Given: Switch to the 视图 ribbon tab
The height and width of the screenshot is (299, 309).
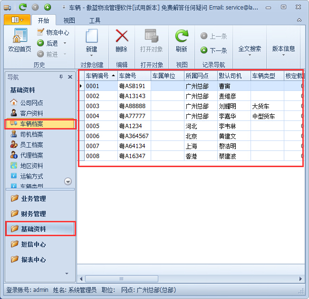Looking at the screenshot, I should tap(69, 20).
